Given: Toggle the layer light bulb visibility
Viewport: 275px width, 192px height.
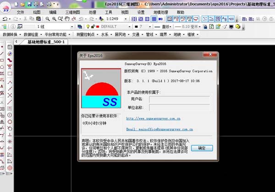Looking at the screenshot, I should point(88,27).
